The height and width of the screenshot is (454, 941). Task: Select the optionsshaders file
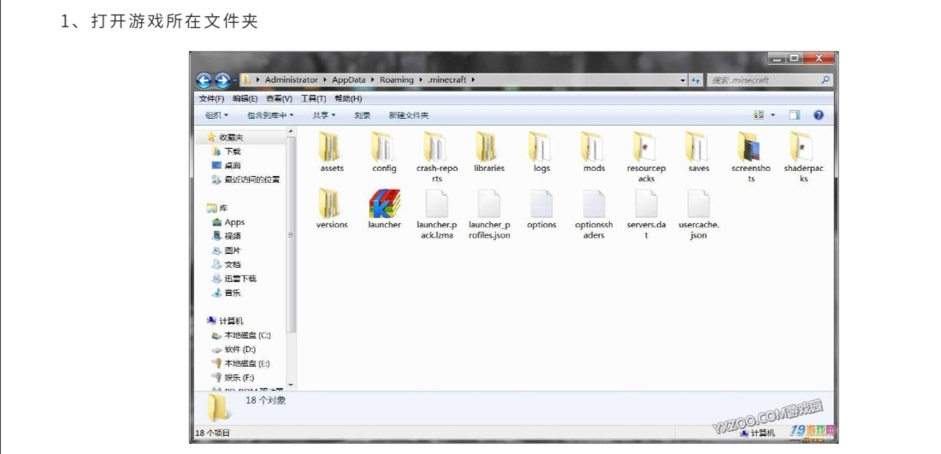tap(595, 214)
